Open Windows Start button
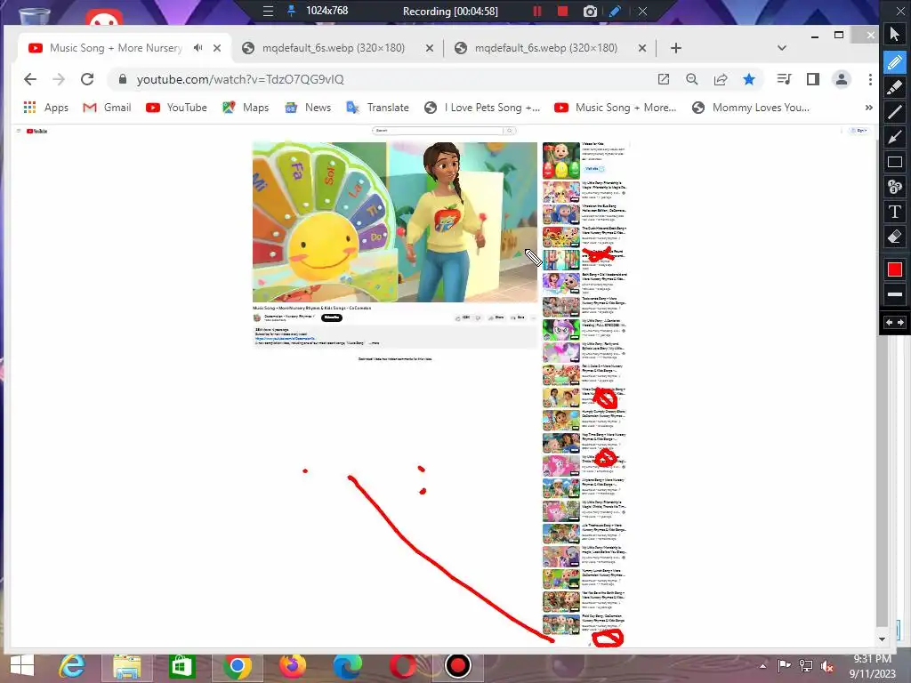The width and height of the screenshot is (911, 683). pyautogui.click(x=21, y=666)
